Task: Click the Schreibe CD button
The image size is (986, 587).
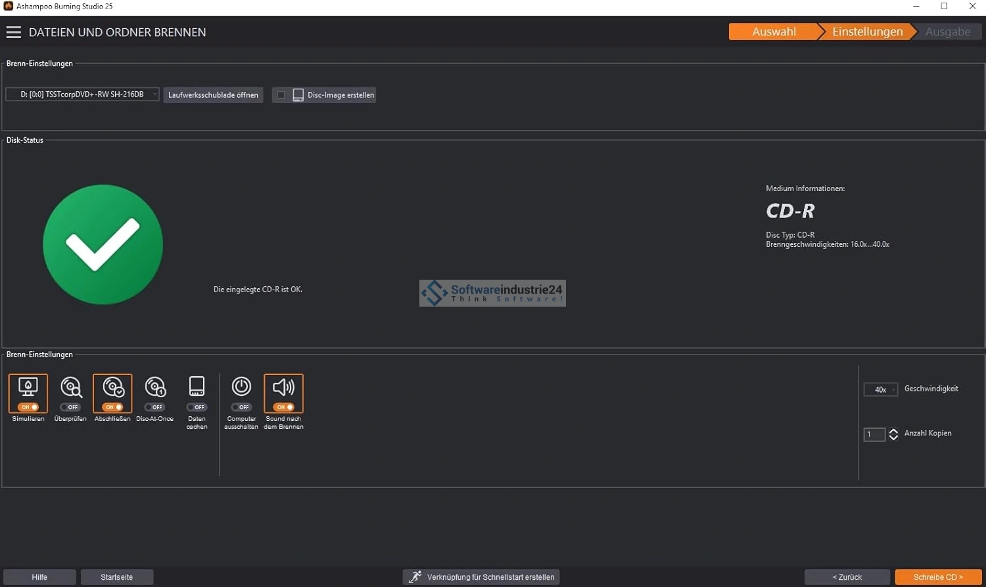Action: [x=938, y=577]
